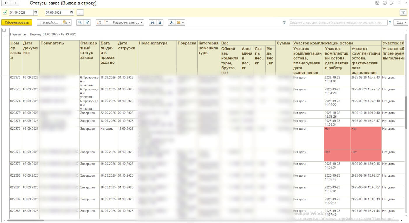Print the report using the toolbar printer icon

(x=152, y=22)
